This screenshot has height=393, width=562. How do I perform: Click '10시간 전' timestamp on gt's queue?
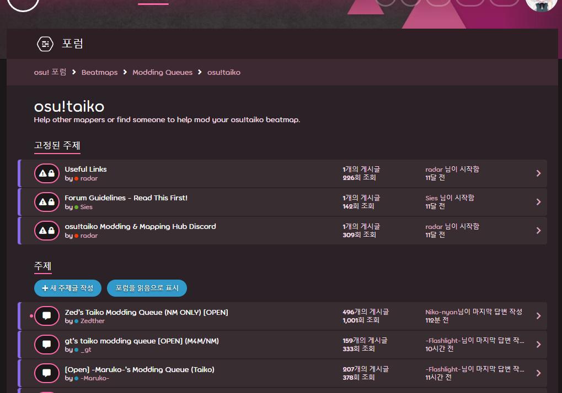pyautogui.click(x=440, y=348)
